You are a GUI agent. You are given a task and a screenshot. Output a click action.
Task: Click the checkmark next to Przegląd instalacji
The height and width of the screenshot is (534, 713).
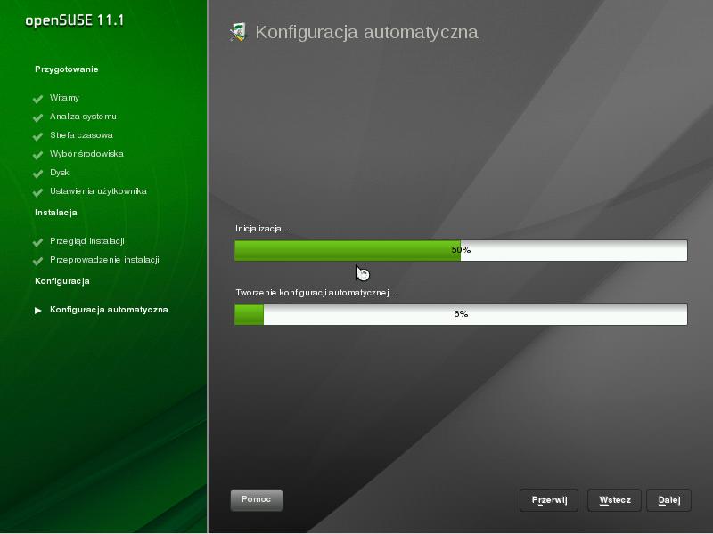point(38,242)
